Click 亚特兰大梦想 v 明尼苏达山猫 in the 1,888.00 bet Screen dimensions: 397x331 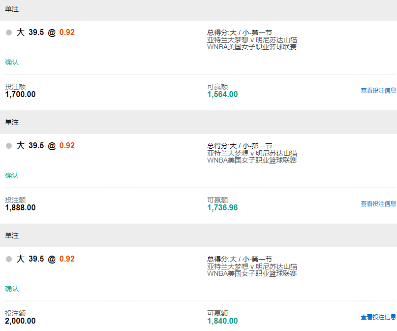pyautogui.click(x=252, y=154)
